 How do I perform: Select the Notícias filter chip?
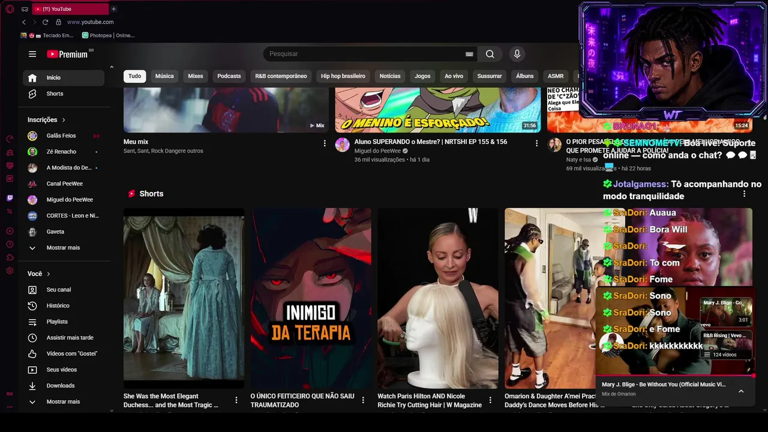click(x=390, y=76)
